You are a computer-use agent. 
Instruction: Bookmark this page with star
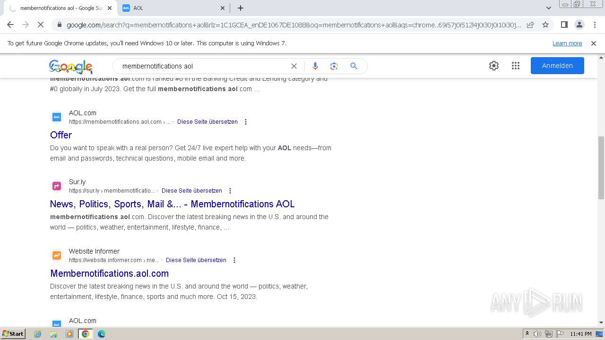(545, 25)
